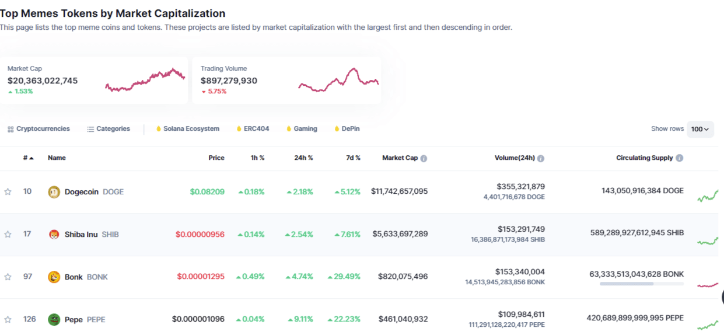Click Shiba Inu market cap $5,633,697,289
Image resolution: width=724 pixels, height=335 pixels.
tap(400, 234)
